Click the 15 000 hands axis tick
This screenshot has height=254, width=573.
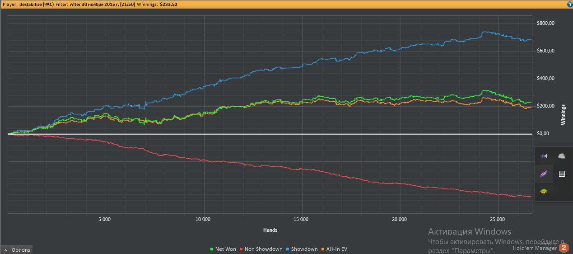click(301, 219)
